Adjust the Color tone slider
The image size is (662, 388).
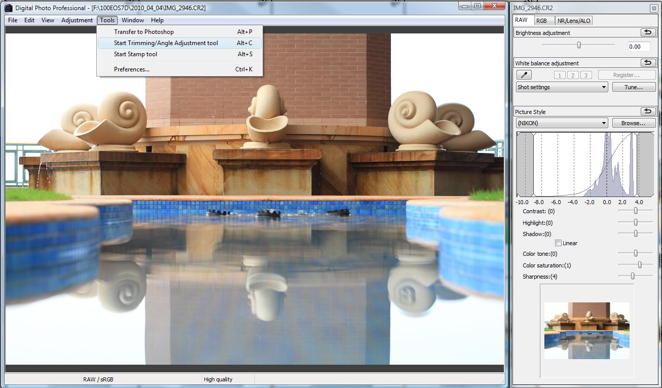[x=636, y=253]
